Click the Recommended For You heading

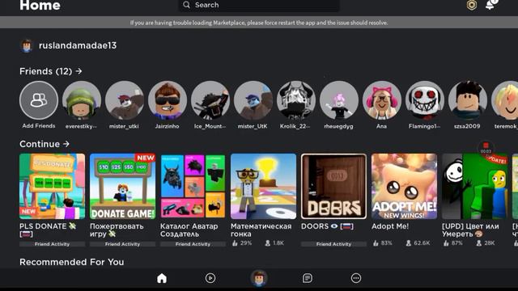tap(72, 262)
